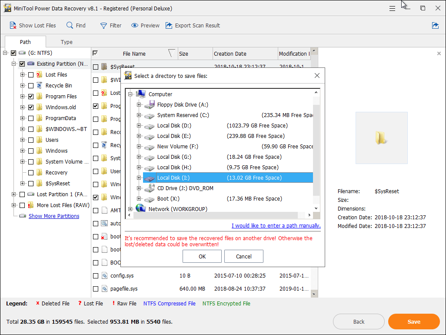Toggle the select-all checkbox in the file list header
This screenshot has height=335, width=446.
tap(95, 53)
